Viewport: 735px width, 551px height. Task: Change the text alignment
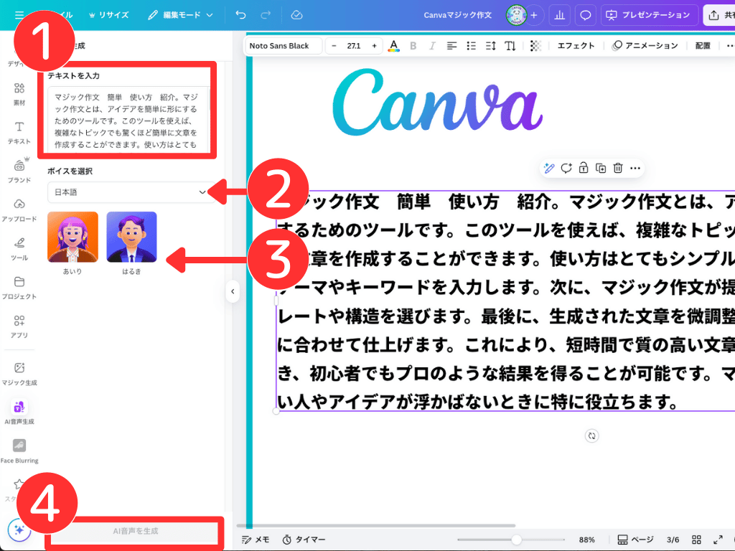tap(452, 45)
